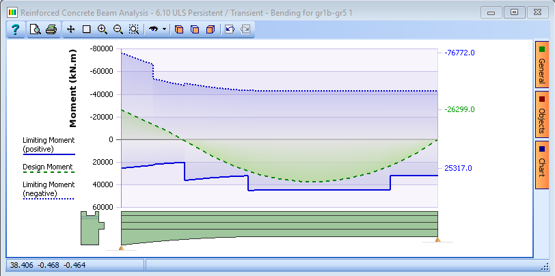
Task: Maximize the Beam Analysis window
Action: point(514,13)
